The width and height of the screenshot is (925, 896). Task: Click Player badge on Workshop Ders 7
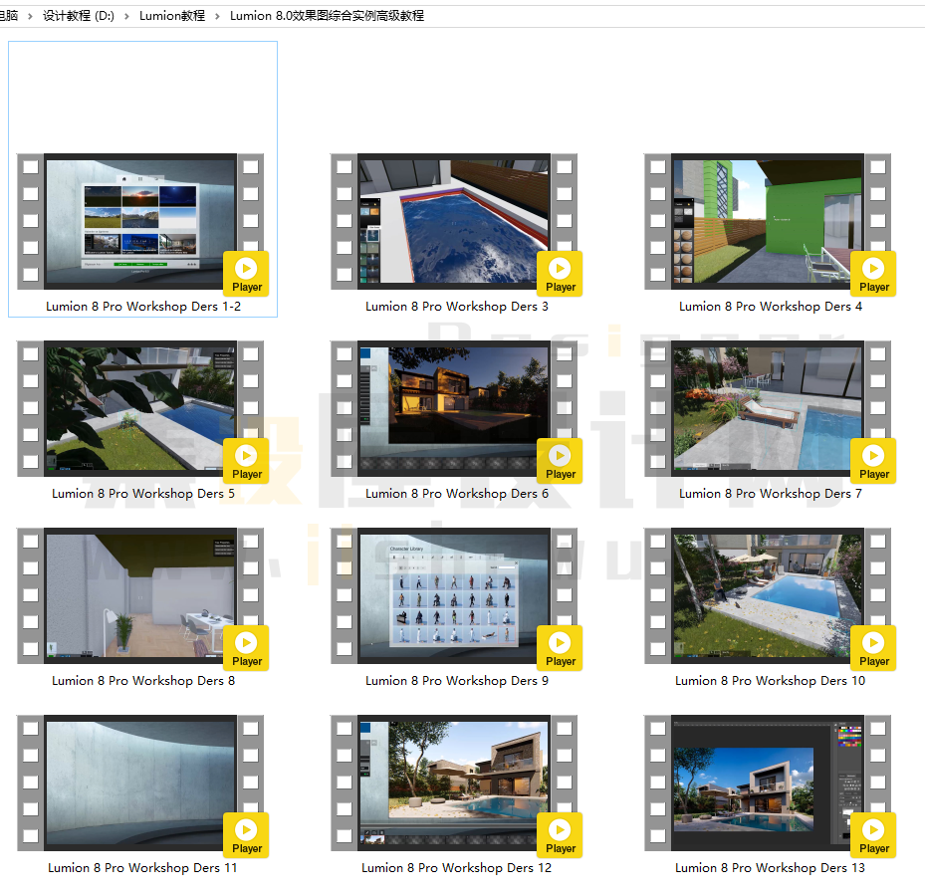click(873, 461)
